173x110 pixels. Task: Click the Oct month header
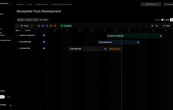point(104,30)
